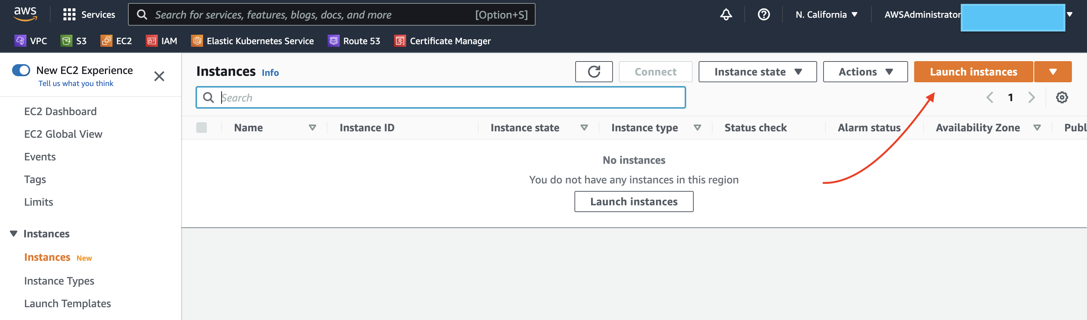Open Events in sidebar
Image resolution: width=1087 pixels, height=320 pixels.
(40, 157)
